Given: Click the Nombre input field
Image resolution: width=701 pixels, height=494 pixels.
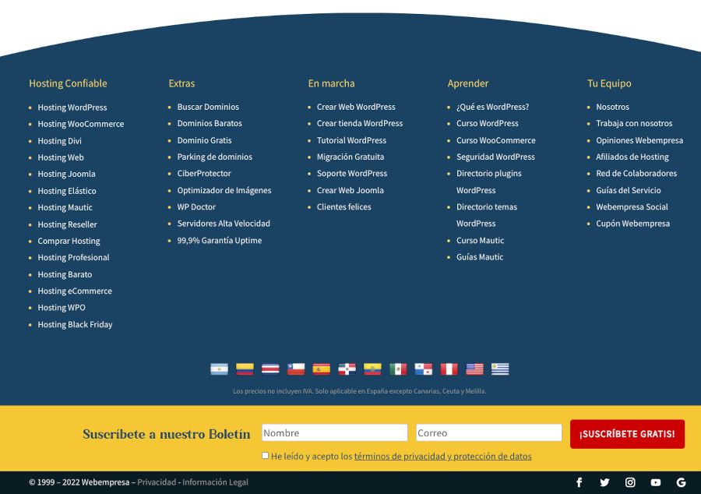Looking at the screenshot, I should point(334,432).
